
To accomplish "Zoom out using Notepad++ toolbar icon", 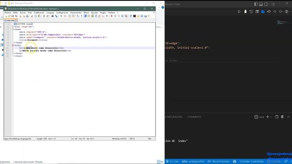I will 65,16.
